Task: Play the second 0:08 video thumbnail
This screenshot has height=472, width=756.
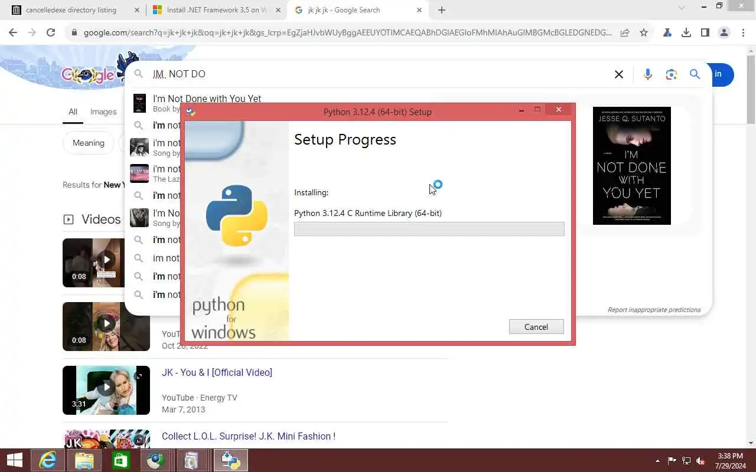Action: coord(106,326)
